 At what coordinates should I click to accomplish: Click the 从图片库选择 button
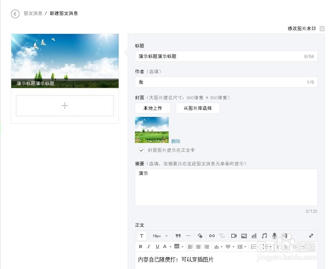pyautogui.click(x=198, y=108)
